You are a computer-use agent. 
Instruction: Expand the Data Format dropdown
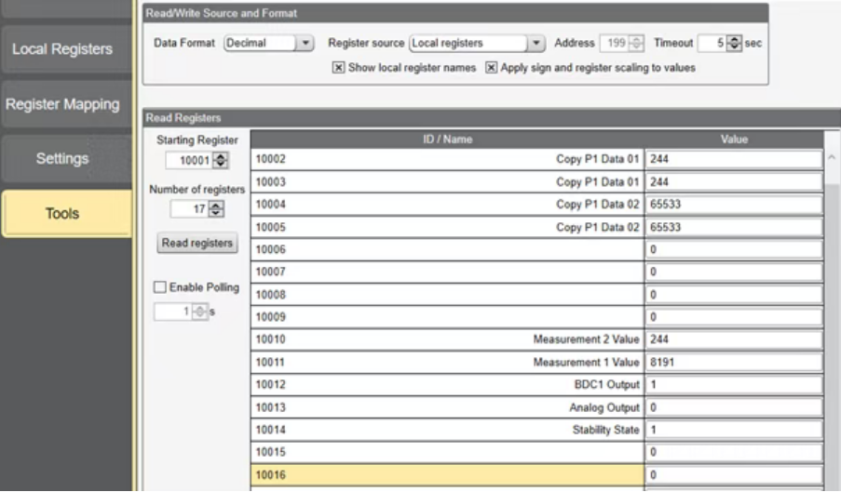click(305, 44)
